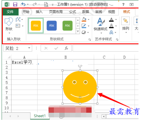Apply text effects glowing A icon
The image size is (142, 120).
[x=111, y=32]
